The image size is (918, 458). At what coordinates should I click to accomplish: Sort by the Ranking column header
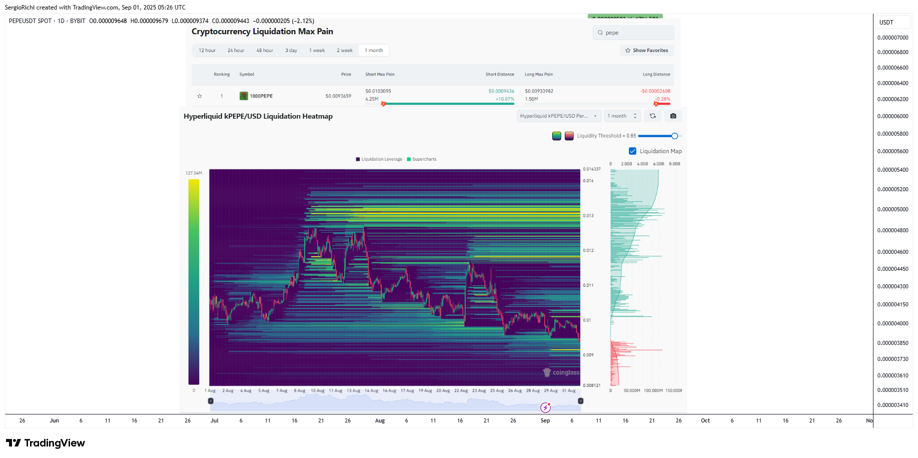(222, 75)
